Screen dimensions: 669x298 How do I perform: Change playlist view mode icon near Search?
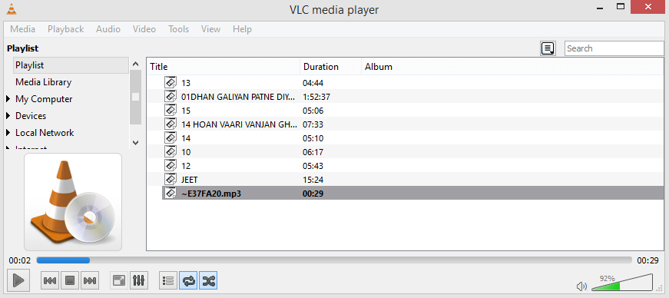tap(548, 48)
